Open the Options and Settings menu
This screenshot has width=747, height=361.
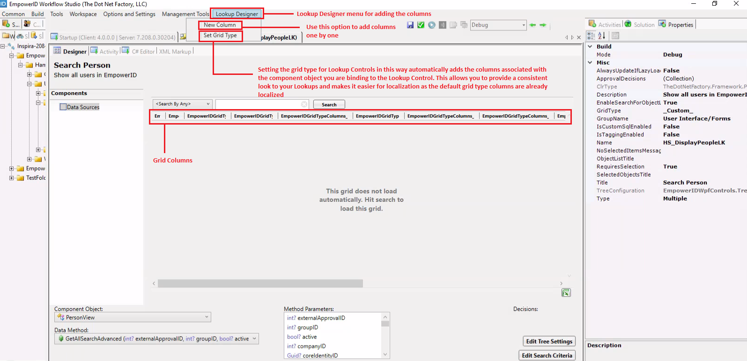tap(129, 14)
